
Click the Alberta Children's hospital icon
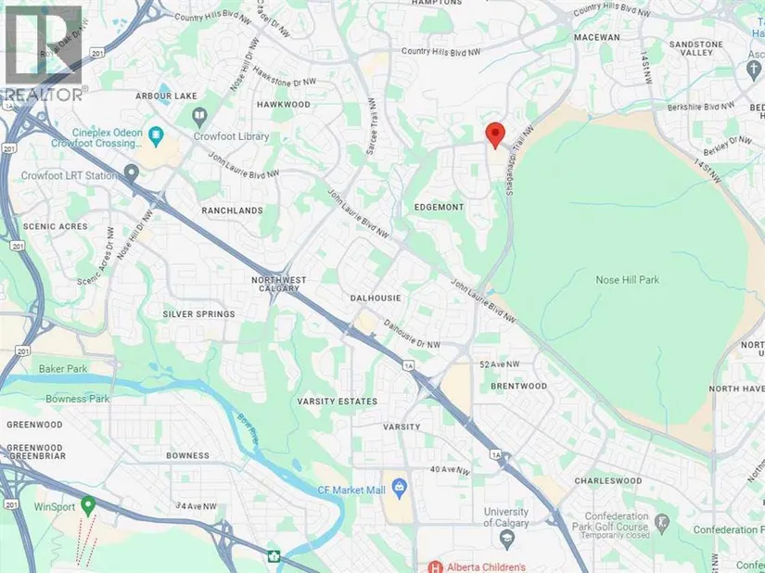tap(435, 567)
